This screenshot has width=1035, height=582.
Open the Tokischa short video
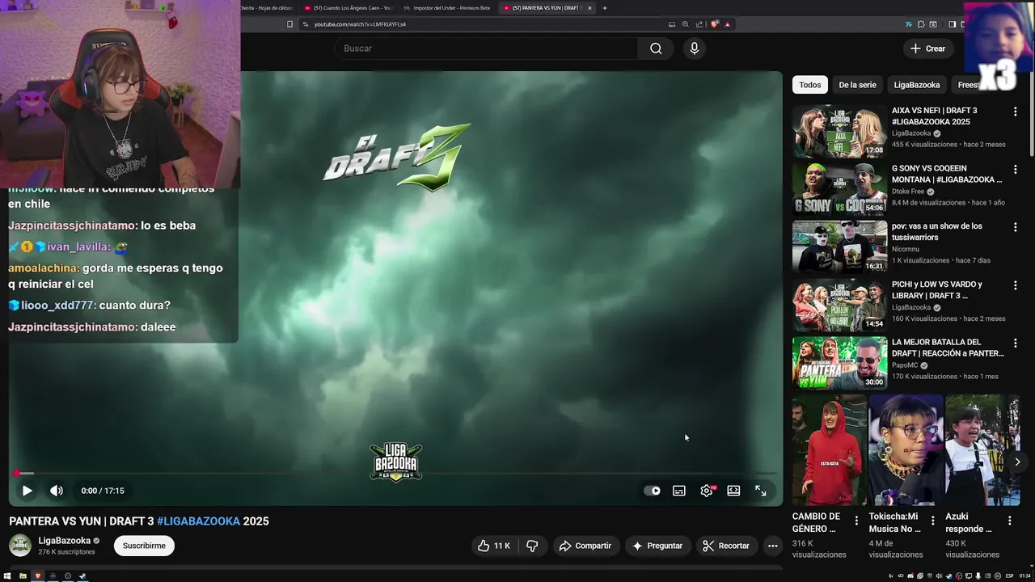906,450
